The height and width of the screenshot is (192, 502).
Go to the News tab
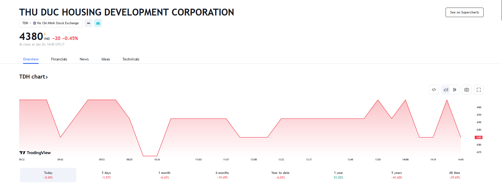tap(84, 59)
